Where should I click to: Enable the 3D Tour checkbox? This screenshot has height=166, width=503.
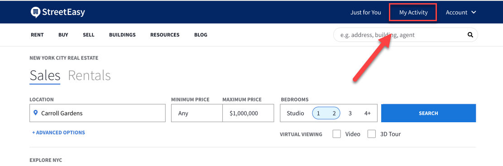371,134
